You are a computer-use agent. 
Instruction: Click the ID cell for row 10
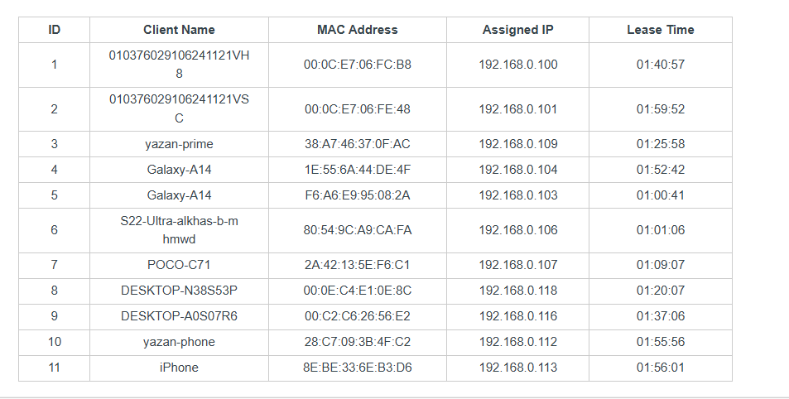55,342
